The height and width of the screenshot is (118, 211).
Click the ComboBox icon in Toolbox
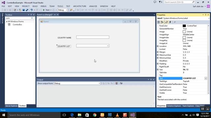9,25
